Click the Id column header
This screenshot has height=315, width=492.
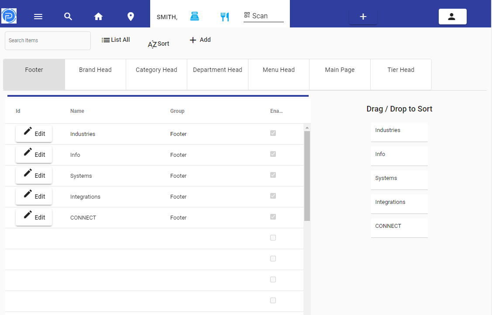tap(18, 111)
